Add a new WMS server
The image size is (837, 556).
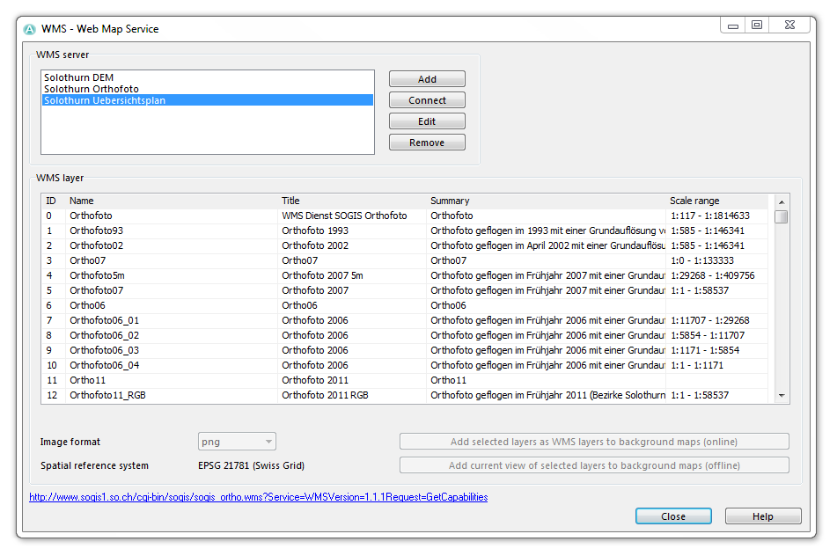point(427,79)
